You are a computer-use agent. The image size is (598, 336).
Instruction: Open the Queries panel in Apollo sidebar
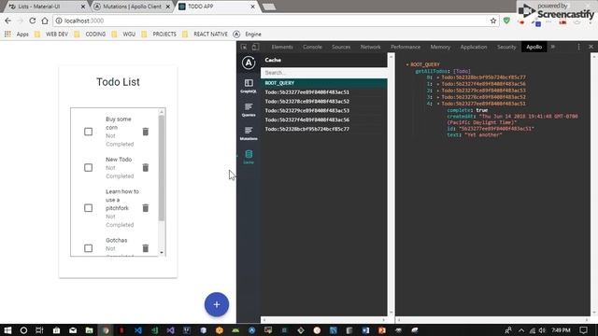[x=249, y=109]
